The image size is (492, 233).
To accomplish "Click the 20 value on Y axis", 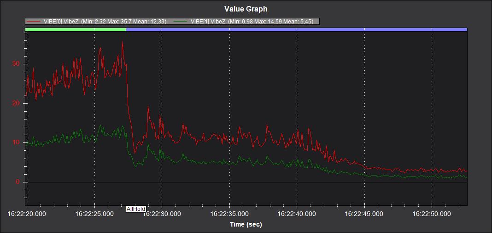I will (x=16, y=103).
